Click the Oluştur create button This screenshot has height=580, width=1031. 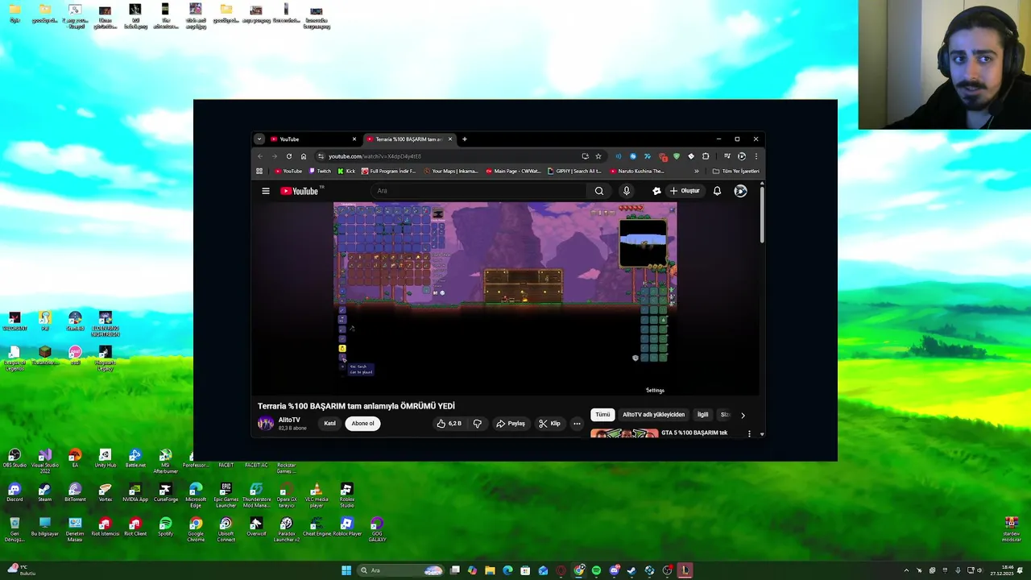pos(685,191)
